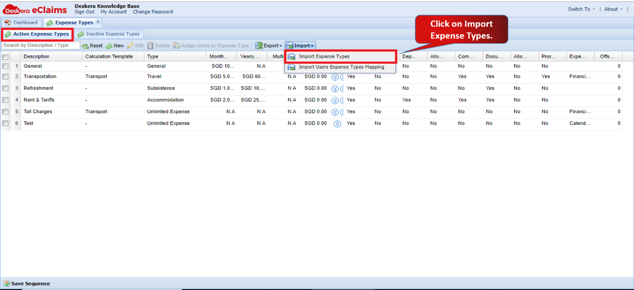The height and width of the screenshot is (290, 634).
Task: Select the Rent & Tariffs description cell
Action: click(x=52, y=100)
